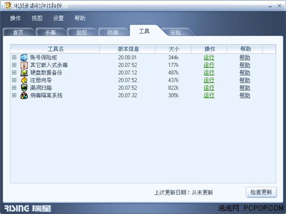Click the 大小 column header
The width and height of the screenshot is (286, 214).
click(173, 49)
